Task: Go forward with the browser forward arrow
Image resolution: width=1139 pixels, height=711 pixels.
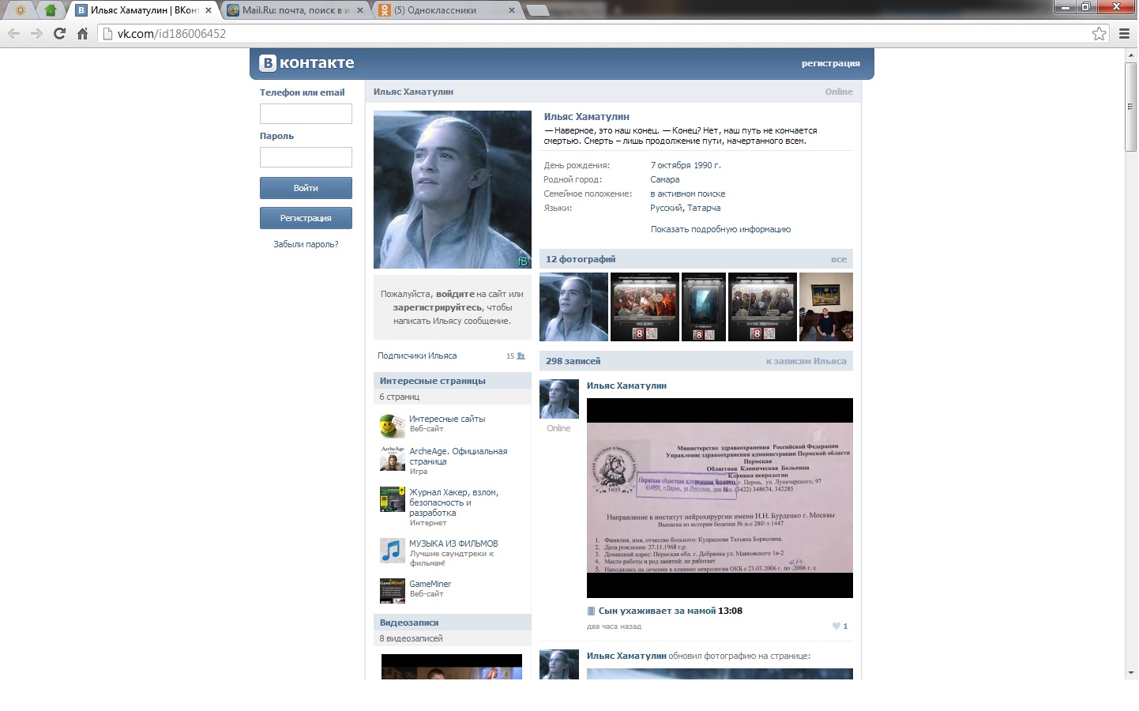Action: (36, 33)
